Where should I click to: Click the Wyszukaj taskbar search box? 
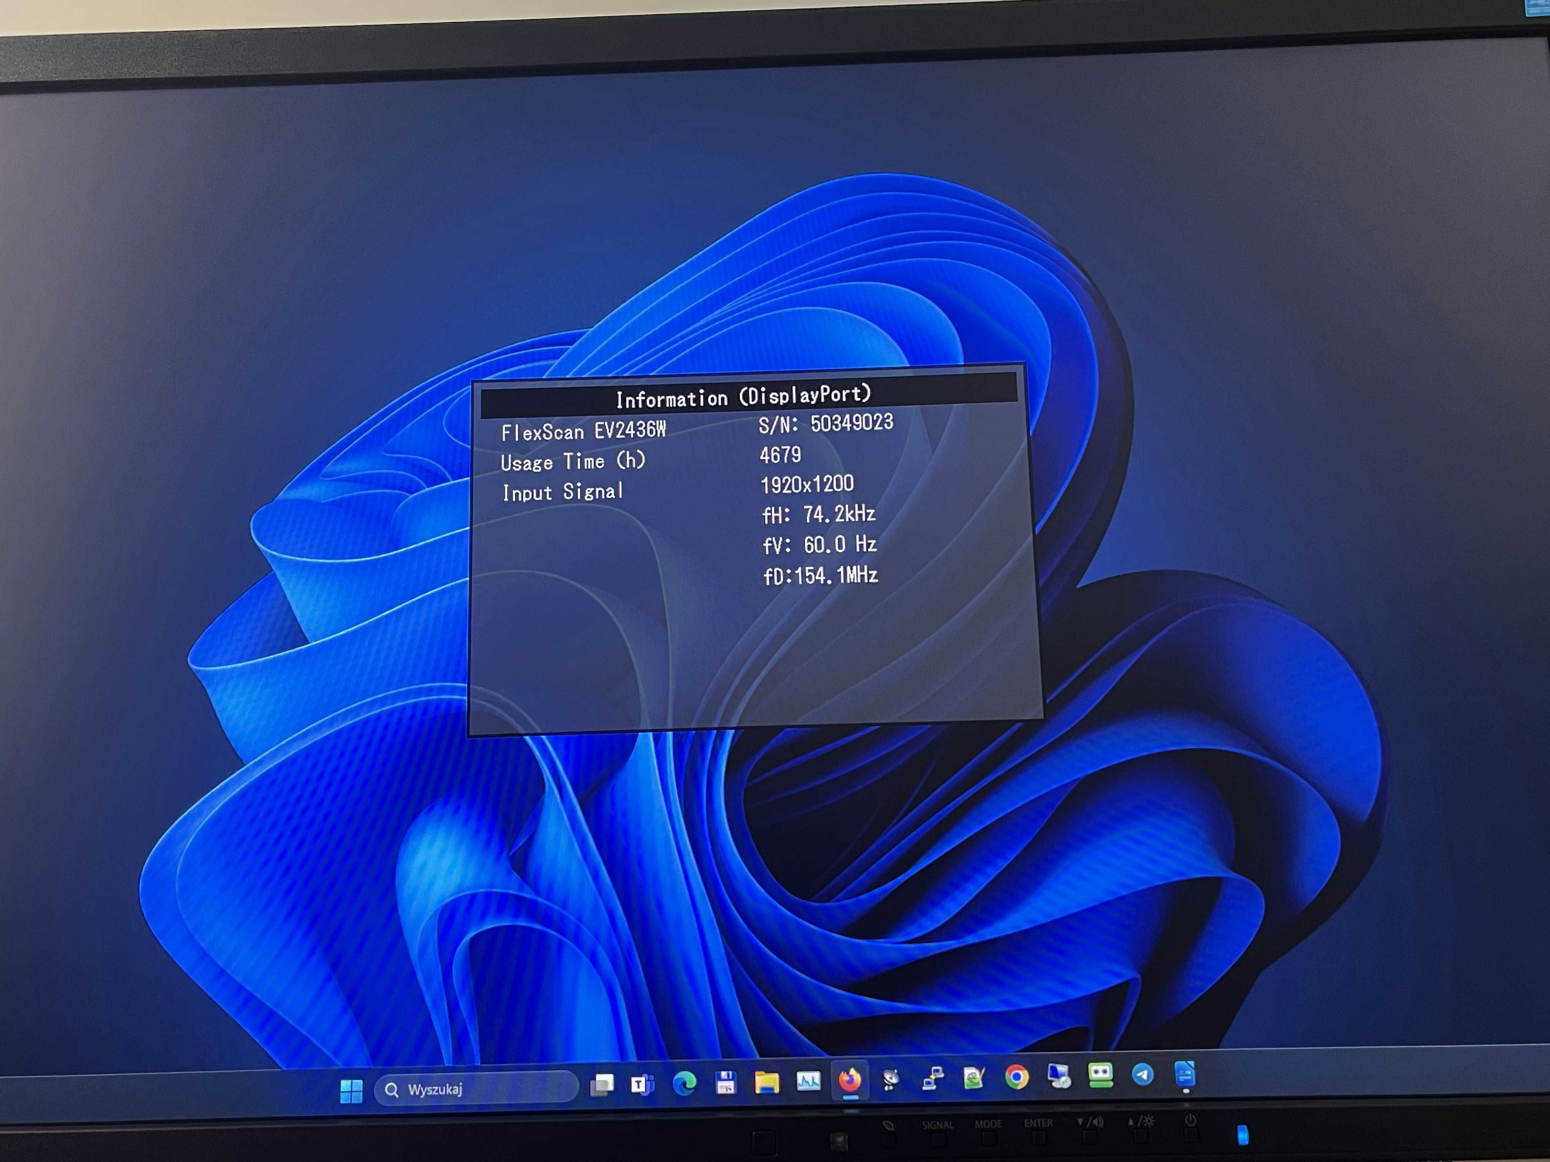[x=476, y=1089]
